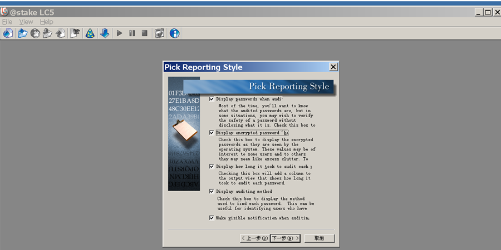The height and width of the screenshot is (250, 501).
Task: Open Session Options toolbar icon
Action: point(159,33)
